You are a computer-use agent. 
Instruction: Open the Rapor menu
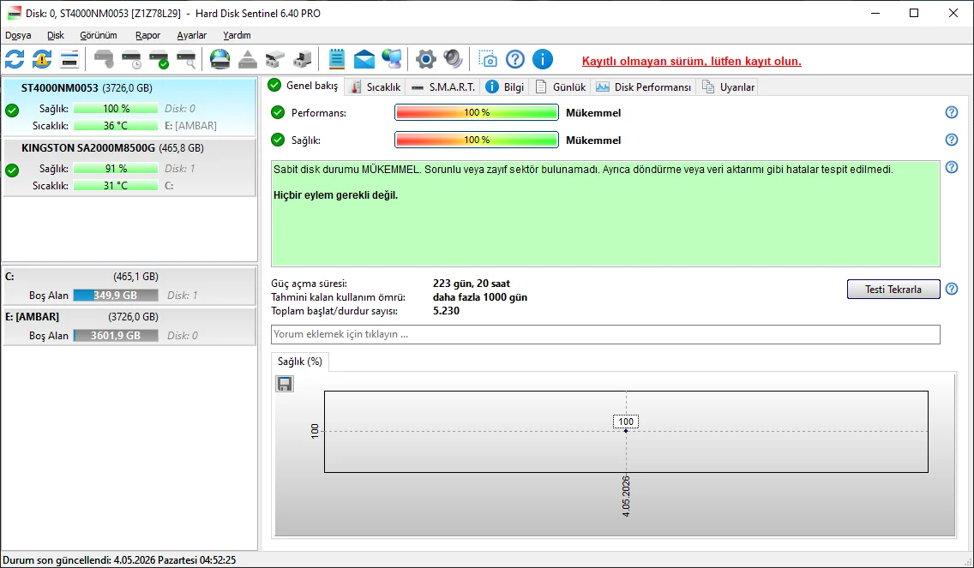pos(147,35)
